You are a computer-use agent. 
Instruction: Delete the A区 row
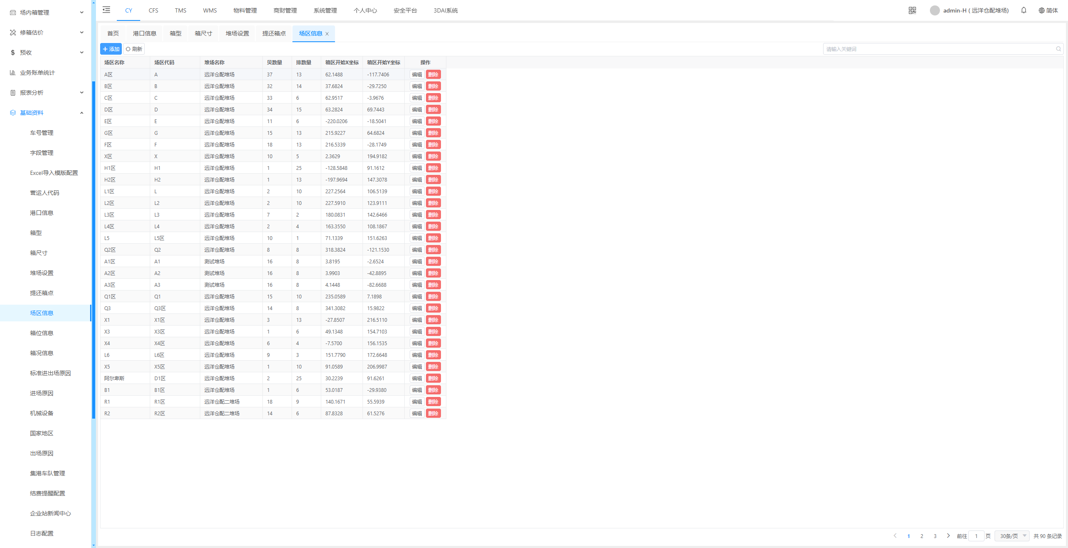tap(433, 75)
